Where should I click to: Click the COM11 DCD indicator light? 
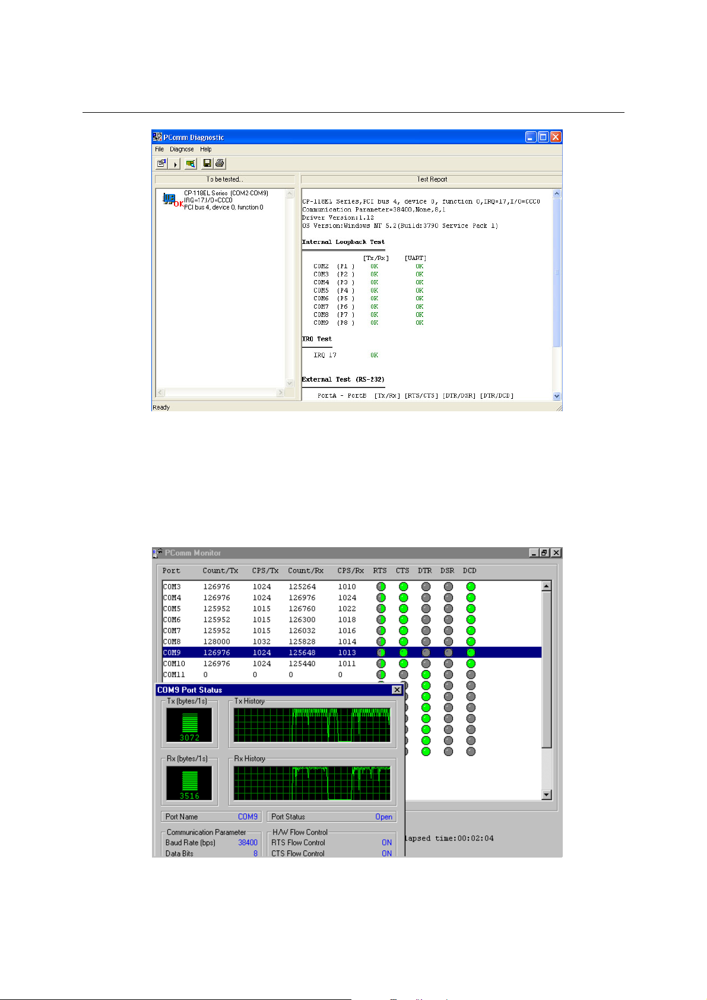[x=471, y=675]
